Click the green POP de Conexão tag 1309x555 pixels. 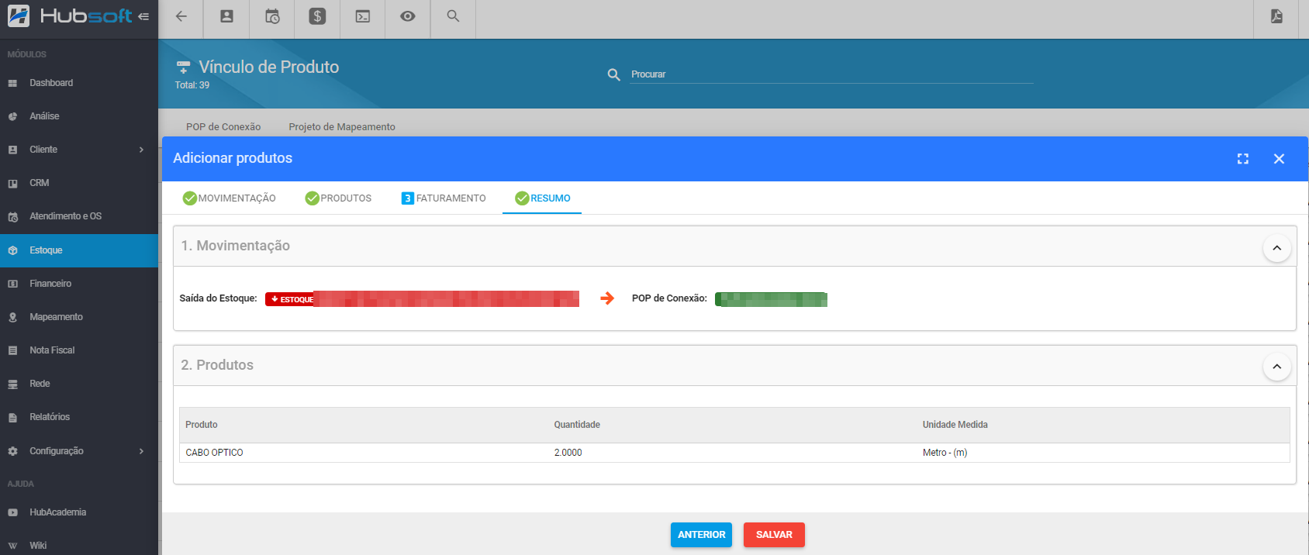pyautogui.click(x=771, y=299)
